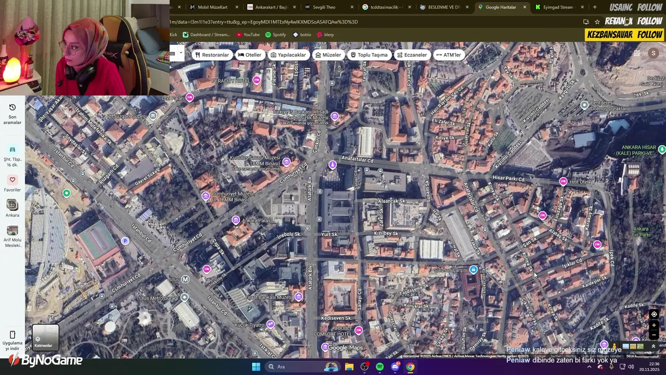Open Discord from the taskbar
666x375 pixels.
pos(395,367)
